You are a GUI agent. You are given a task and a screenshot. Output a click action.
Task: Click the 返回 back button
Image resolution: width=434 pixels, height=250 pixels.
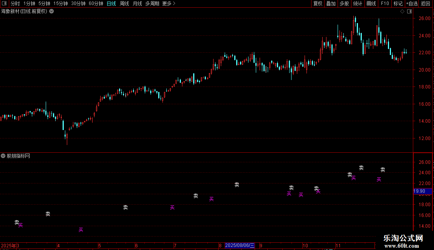click(x=426, y=3)
